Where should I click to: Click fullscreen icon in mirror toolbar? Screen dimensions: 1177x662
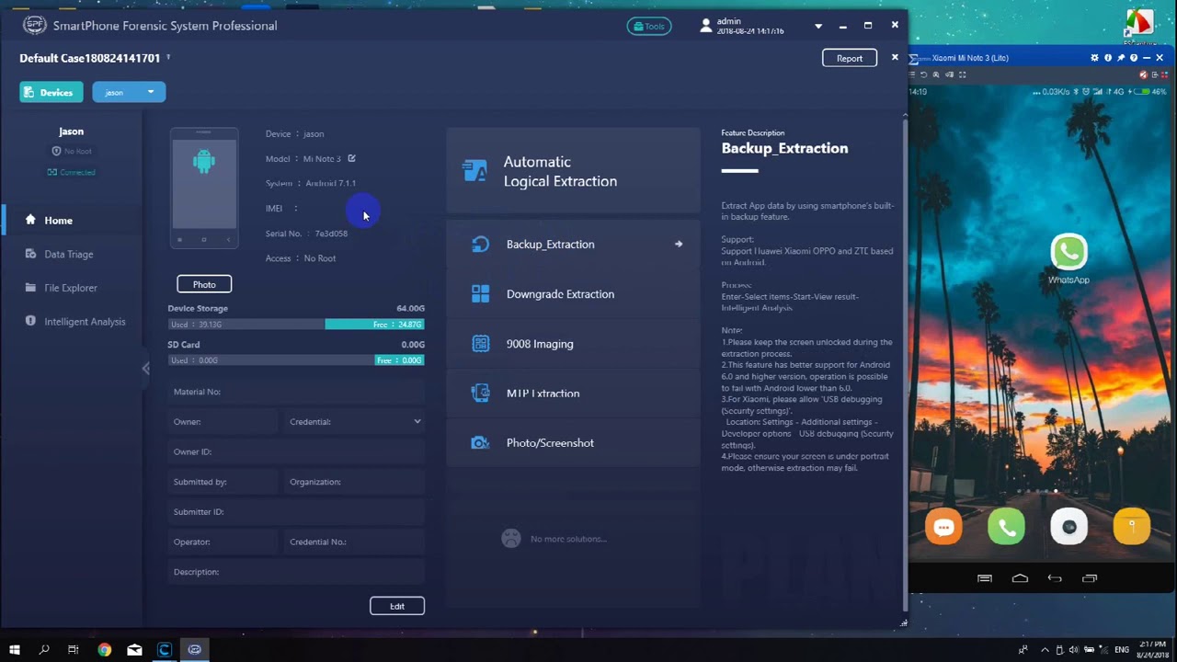(962, 74)
